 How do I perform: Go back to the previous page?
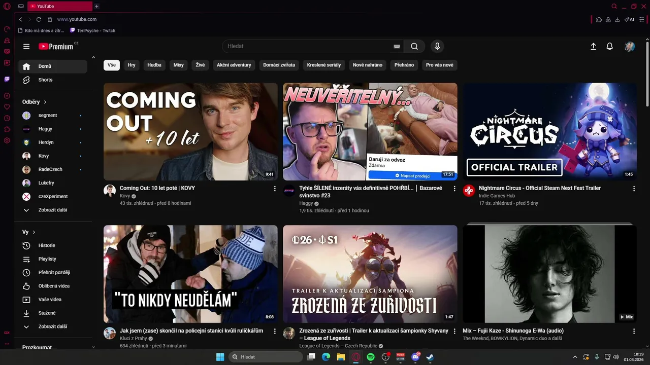(20, 19)
